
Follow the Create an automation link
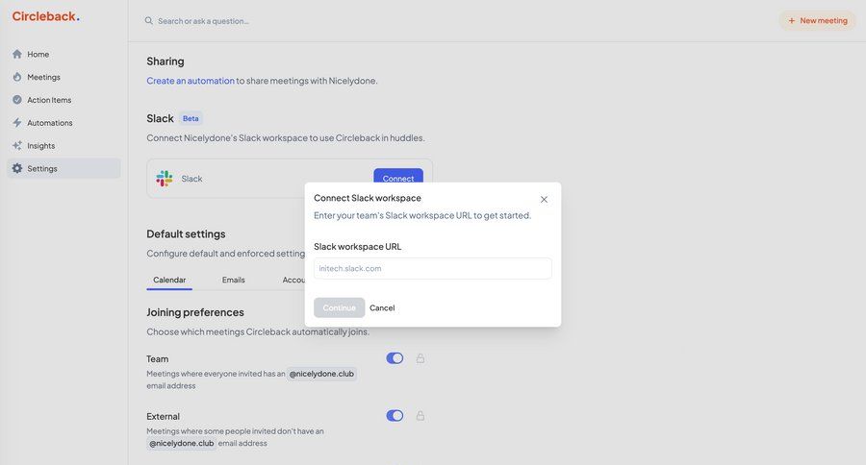(x=191, y=81)
